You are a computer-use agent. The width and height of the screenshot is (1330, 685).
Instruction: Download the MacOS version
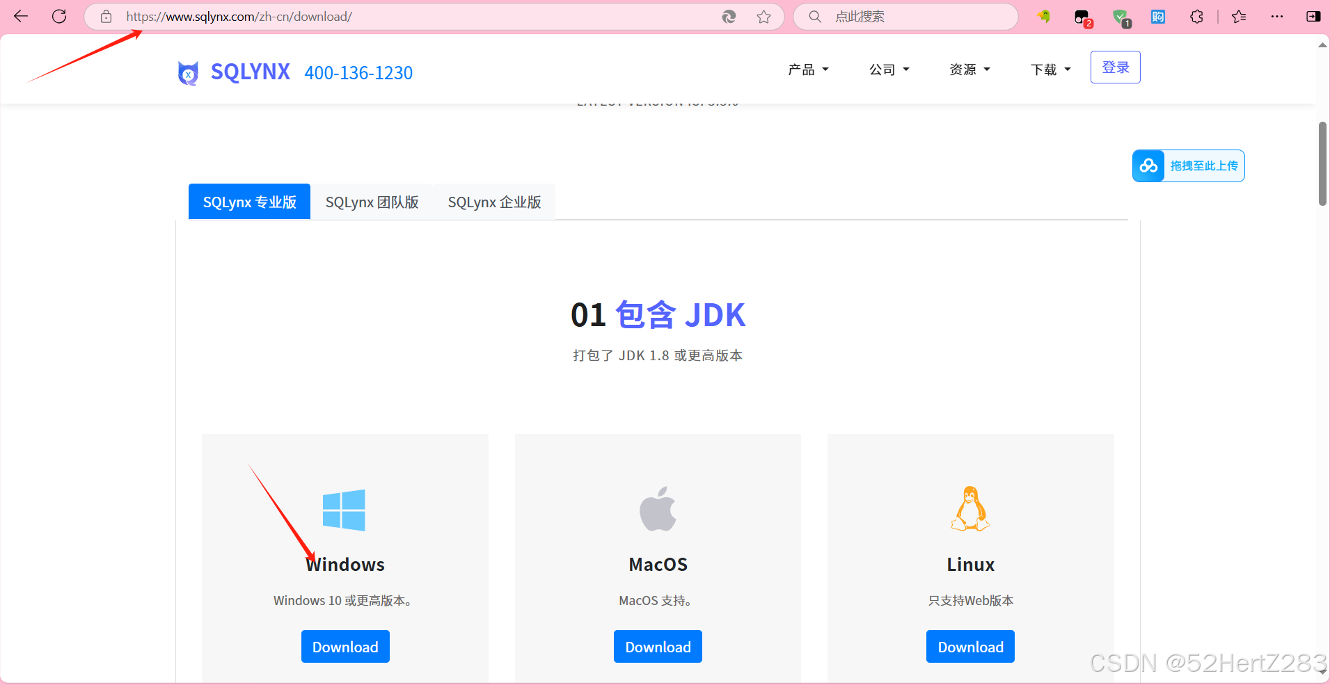point(658,647)
